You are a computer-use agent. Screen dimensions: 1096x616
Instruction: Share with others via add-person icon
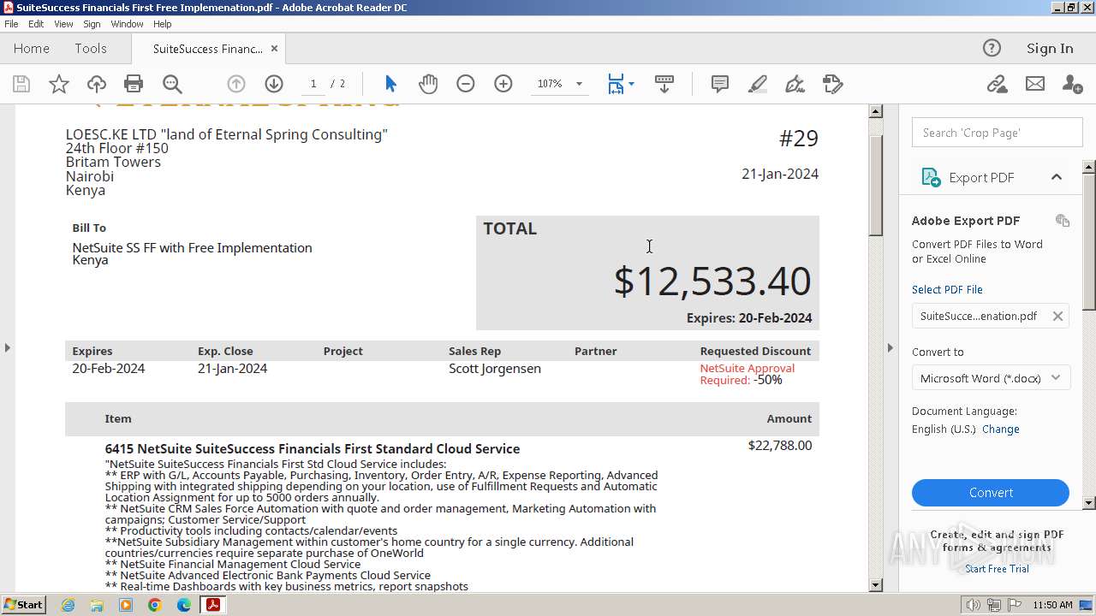point(1072,84)
